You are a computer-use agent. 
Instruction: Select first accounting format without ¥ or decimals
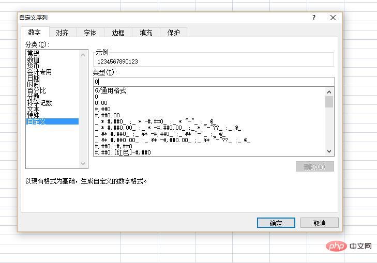(209, 122)
